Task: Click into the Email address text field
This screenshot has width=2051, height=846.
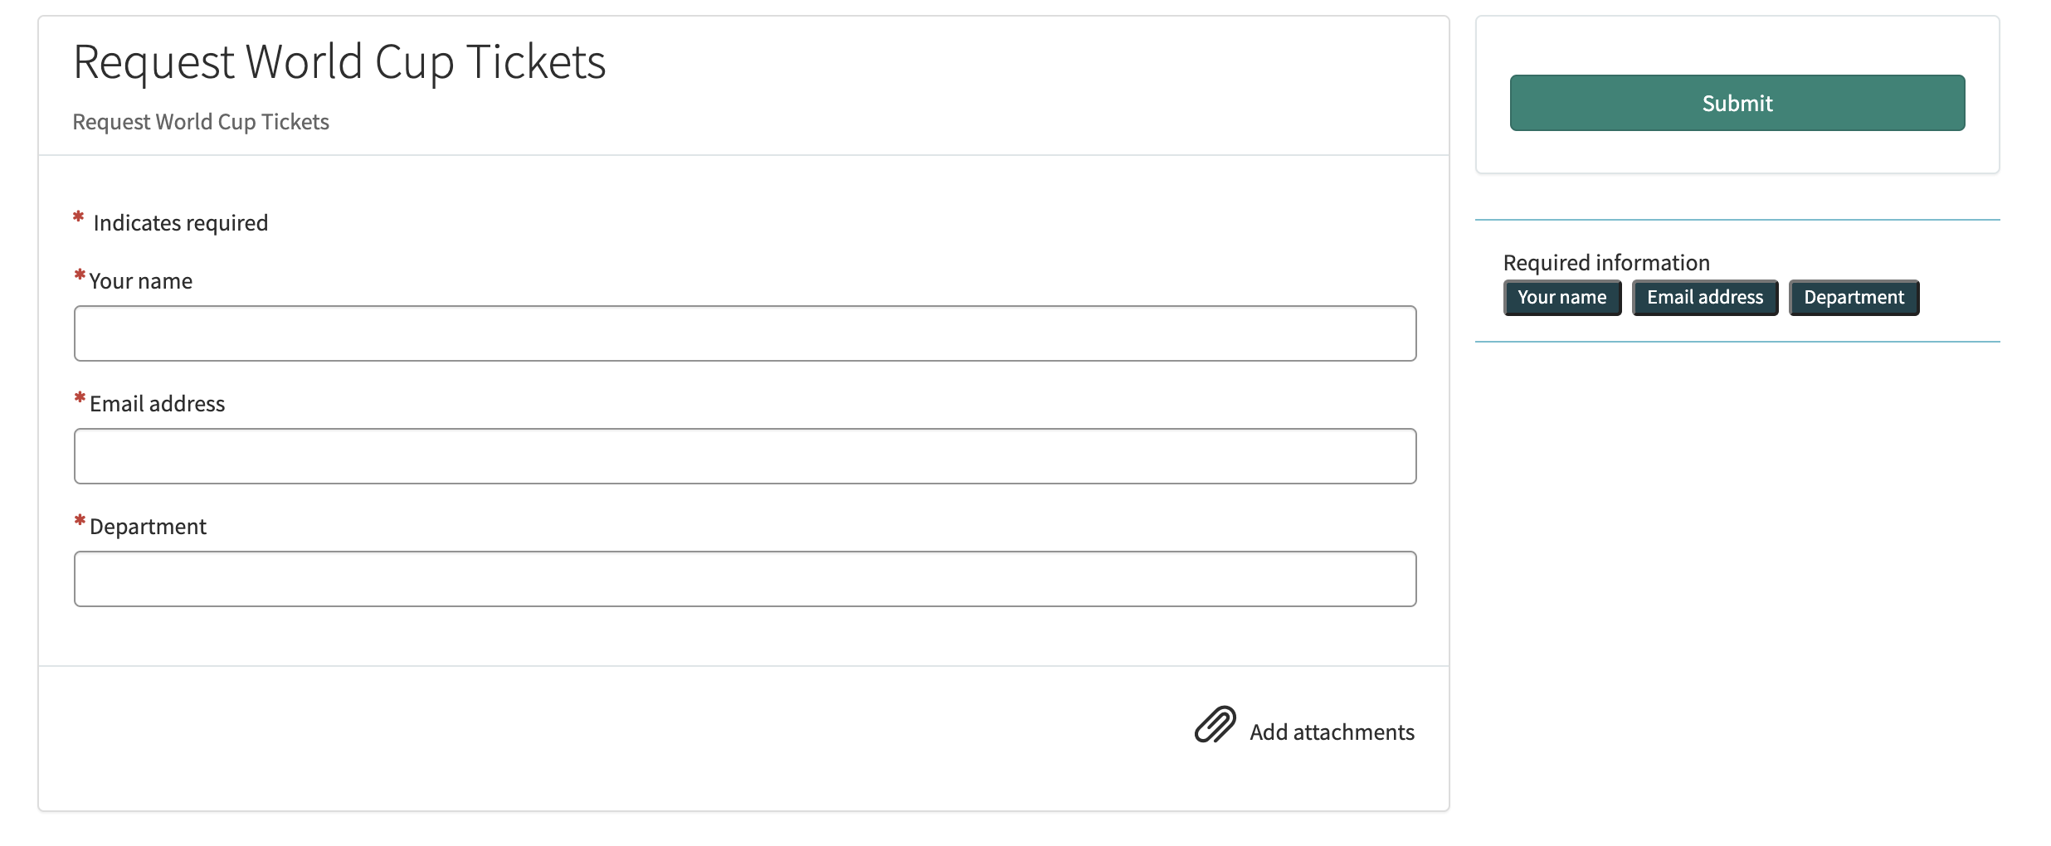Action: click(744, 455)
